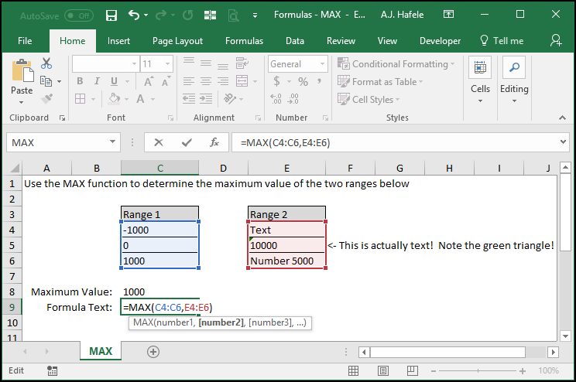Toggle Center horizontal alignment
The height and width of the screenshot is (382, 576).
206,81
